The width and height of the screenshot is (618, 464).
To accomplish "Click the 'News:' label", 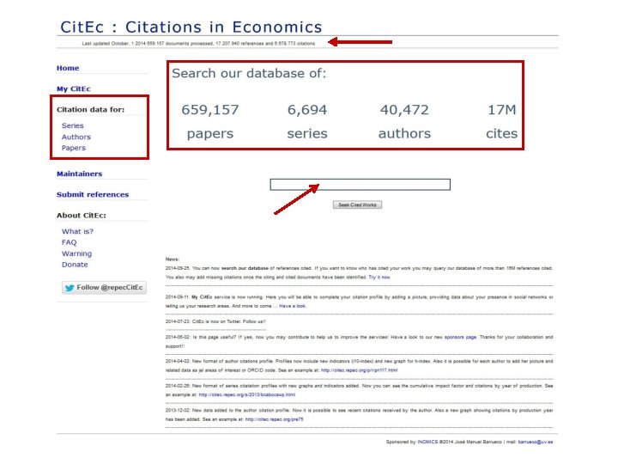I will click(173, 259).
